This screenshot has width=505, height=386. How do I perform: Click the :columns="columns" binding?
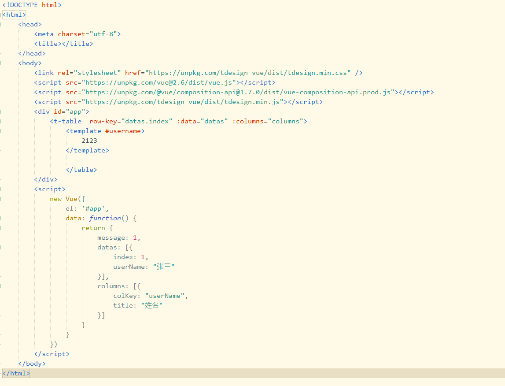(x=268, y=121)
